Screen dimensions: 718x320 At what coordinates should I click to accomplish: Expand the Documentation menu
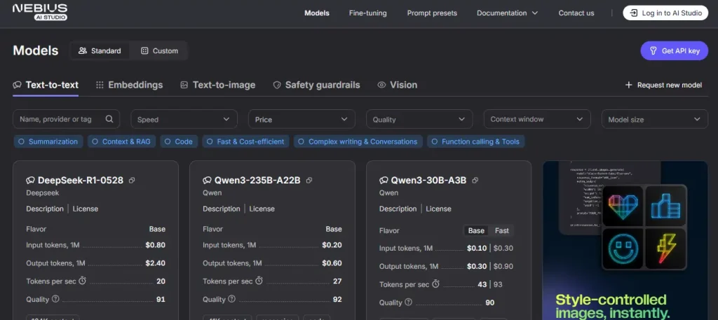pos(508,13)
